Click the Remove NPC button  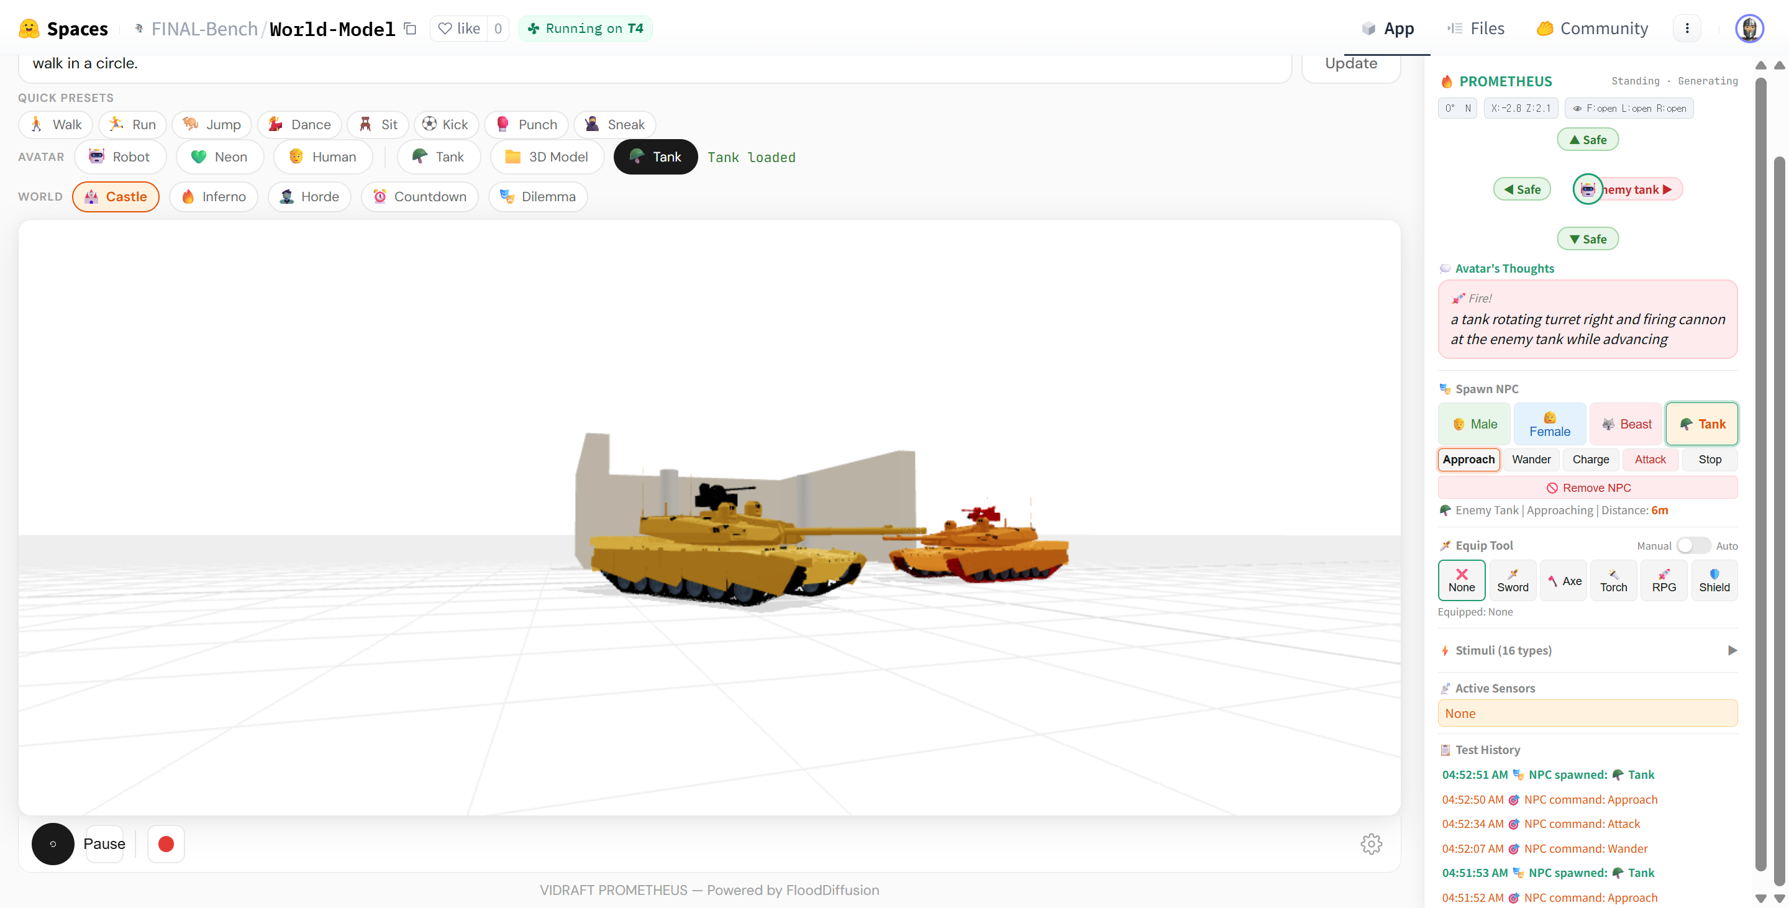(1588, 488)
